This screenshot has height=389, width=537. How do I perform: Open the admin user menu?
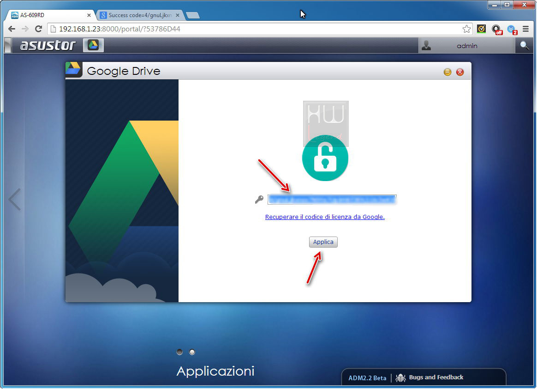click(466, 46)
